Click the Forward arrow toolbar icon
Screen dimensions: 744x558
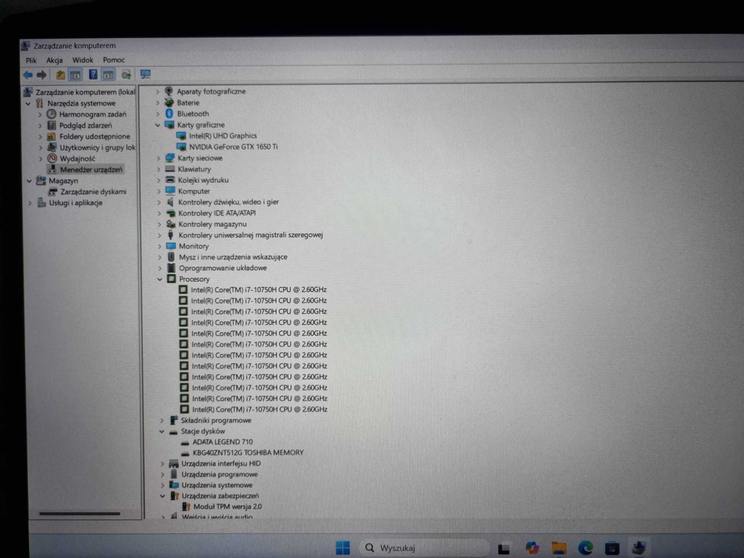coord(42,75)
